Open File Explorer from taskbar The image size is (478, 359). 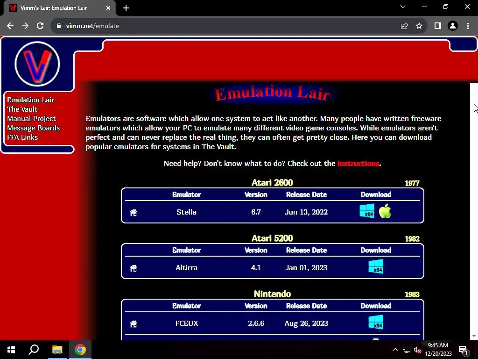(x=57, y=350)
